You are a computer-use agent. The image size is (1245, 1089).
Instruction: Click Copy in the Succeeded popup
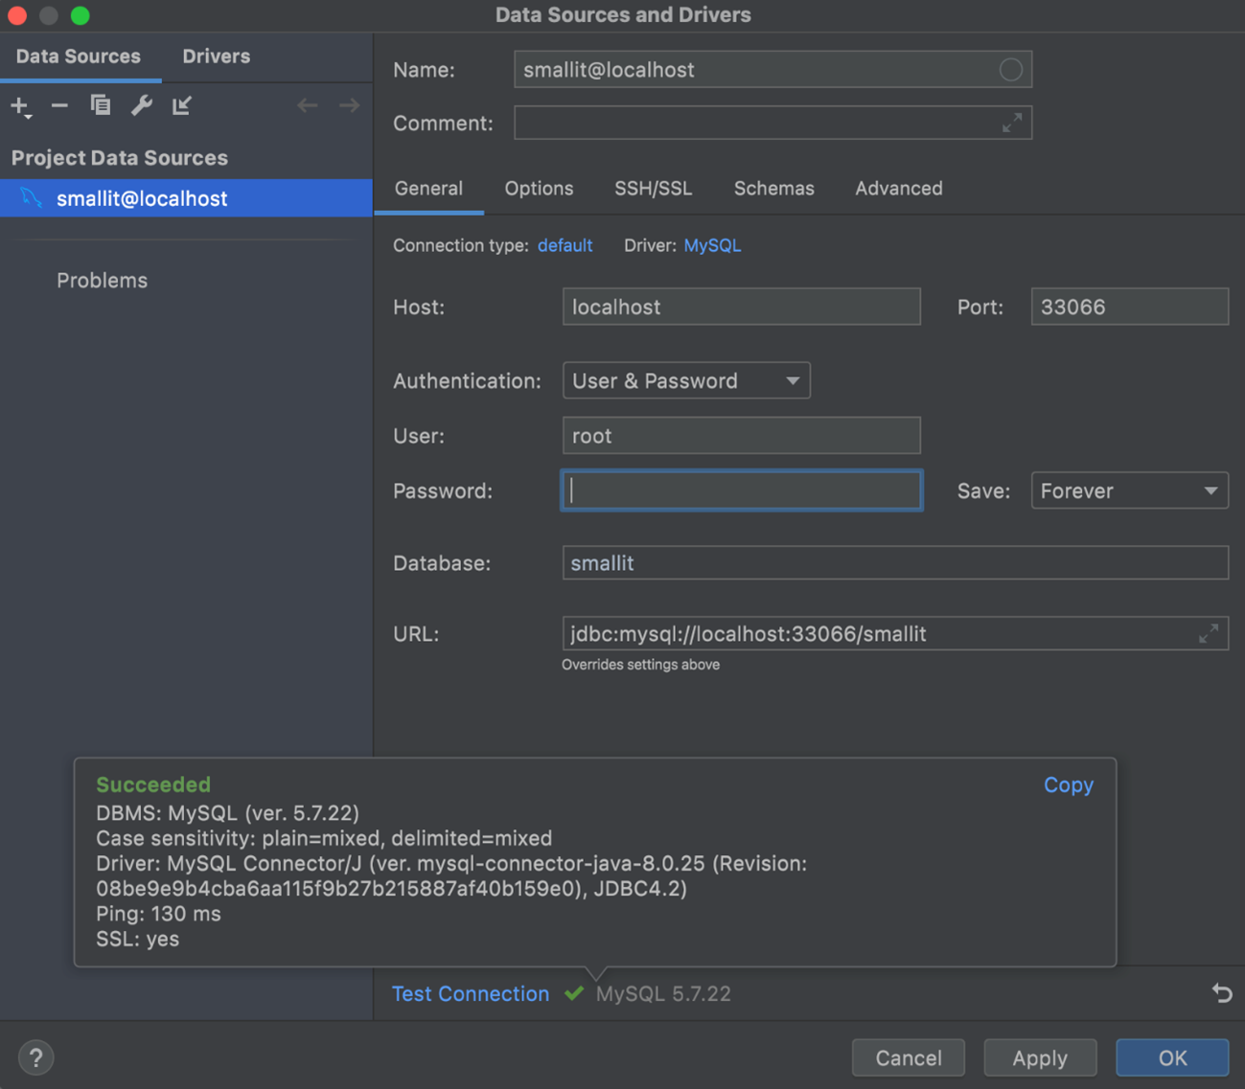(1068, 785)
